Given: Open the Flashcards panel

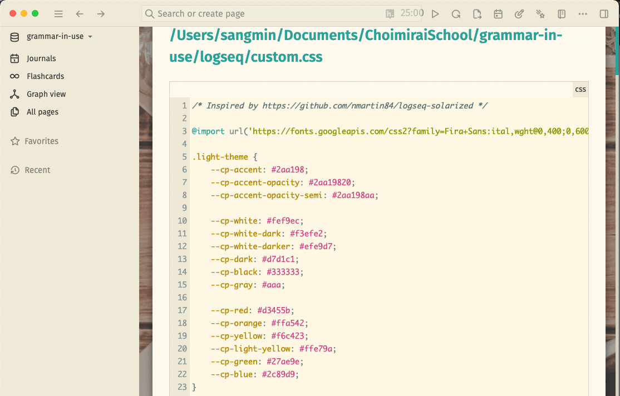Looking at the screenshot, I should point(45,76).
